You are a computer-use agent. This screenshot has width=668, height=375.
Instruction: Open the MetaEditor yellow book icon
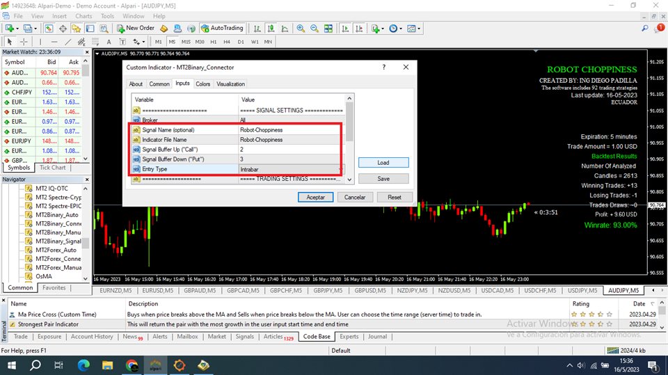pyautogui.click(x=164, y=28)
